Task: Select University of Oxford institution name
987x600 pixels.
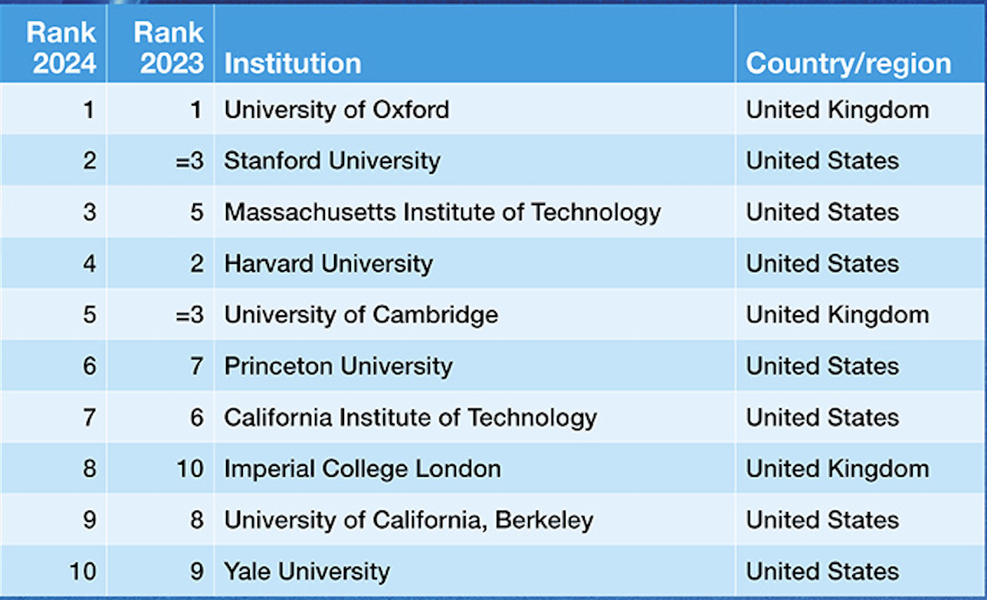Action: [x=336, y=109]
